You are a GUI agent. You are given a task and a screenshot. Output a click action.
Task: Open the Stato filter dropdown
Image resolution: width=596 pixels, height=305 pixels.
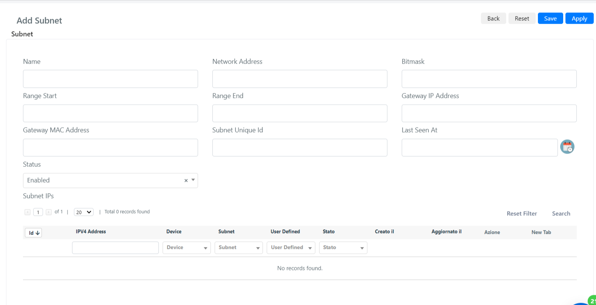click(x=343, y=247)
